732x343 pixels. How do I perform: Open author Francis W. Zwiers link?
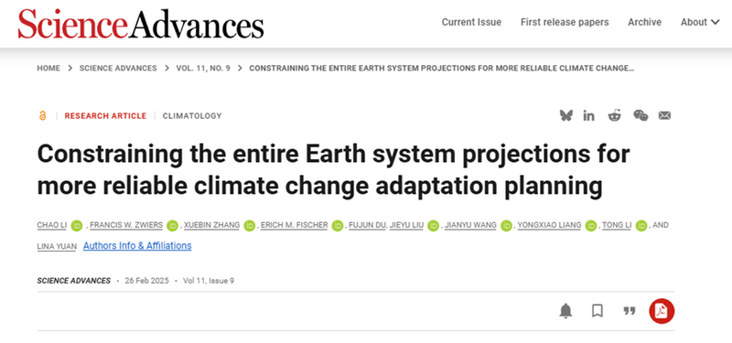(126, 225)
